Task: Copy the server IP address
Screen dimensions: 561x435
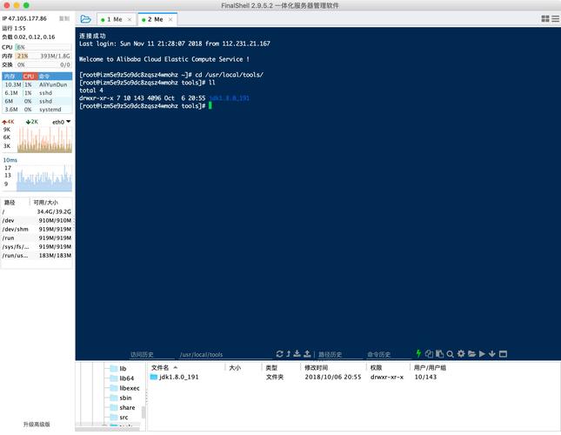Action: tap(64, 18)
